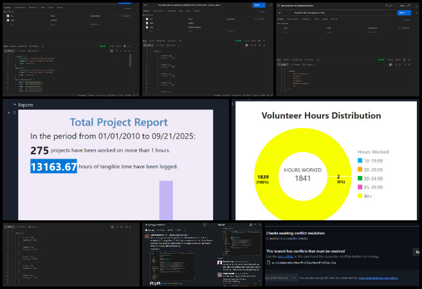Click the pink 35-39.99 legend marker

(x=360, y=186)
